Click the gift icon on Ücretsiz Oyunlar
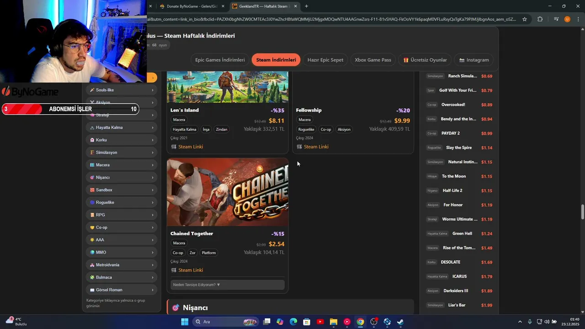Image resolution: width=585 pixels, height=329 pixels. click(x=406, y=60)
